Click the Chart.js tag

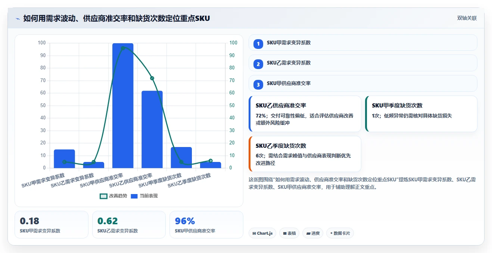[262, 233]
